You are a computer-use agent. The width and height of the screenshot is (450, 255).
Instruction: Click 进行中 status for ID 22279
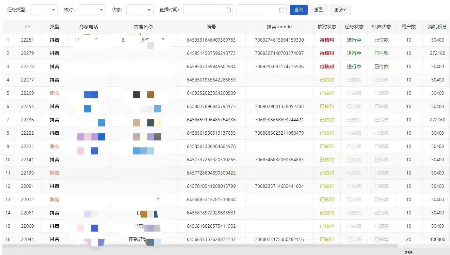[354, 53]
